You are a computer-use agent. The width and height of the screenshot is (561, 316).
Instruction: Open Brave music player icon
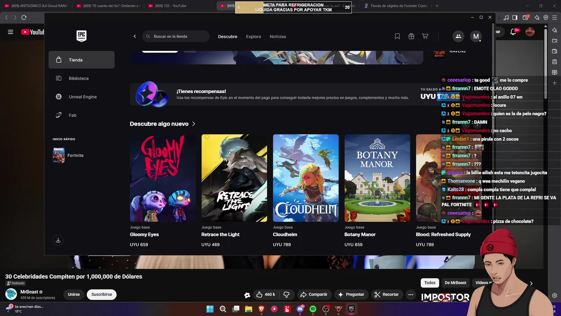point(506,18)
